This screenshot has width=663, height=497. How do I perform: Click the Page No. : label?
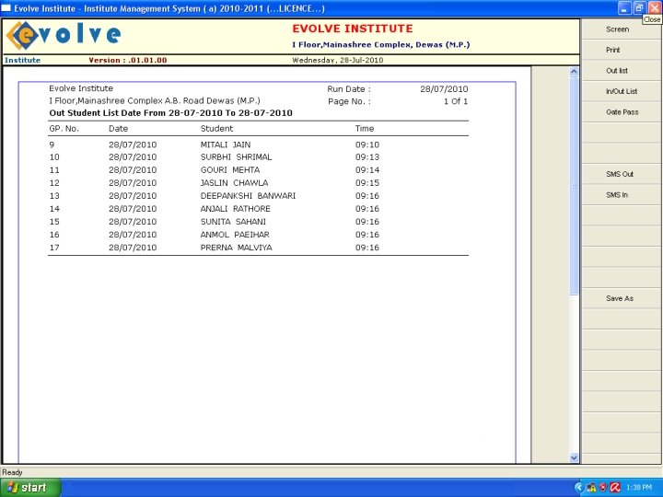349,101
